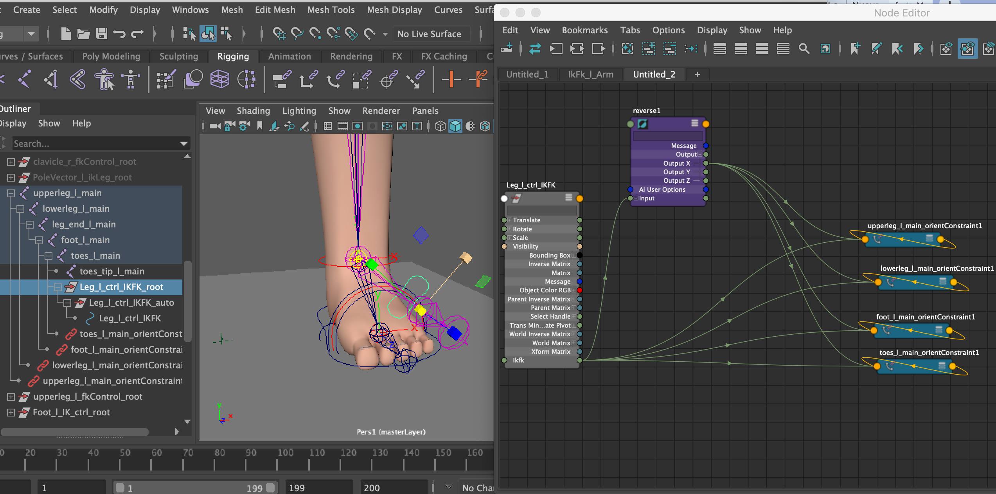Select the Quick Rig human figure icon

coord(104,79)
